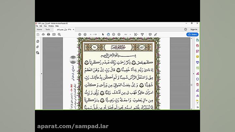The height and width of the screenshot is (132, 235).
Task: Collapse the right tools pane with arrow-bar icon
Action: 198,107
